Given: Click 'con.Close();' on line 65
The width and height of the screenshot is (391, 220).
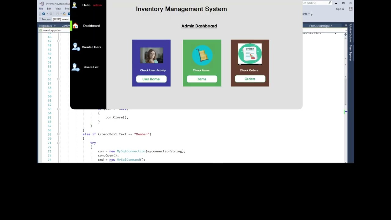Looking at the screenshot, I should click(117, 117).
